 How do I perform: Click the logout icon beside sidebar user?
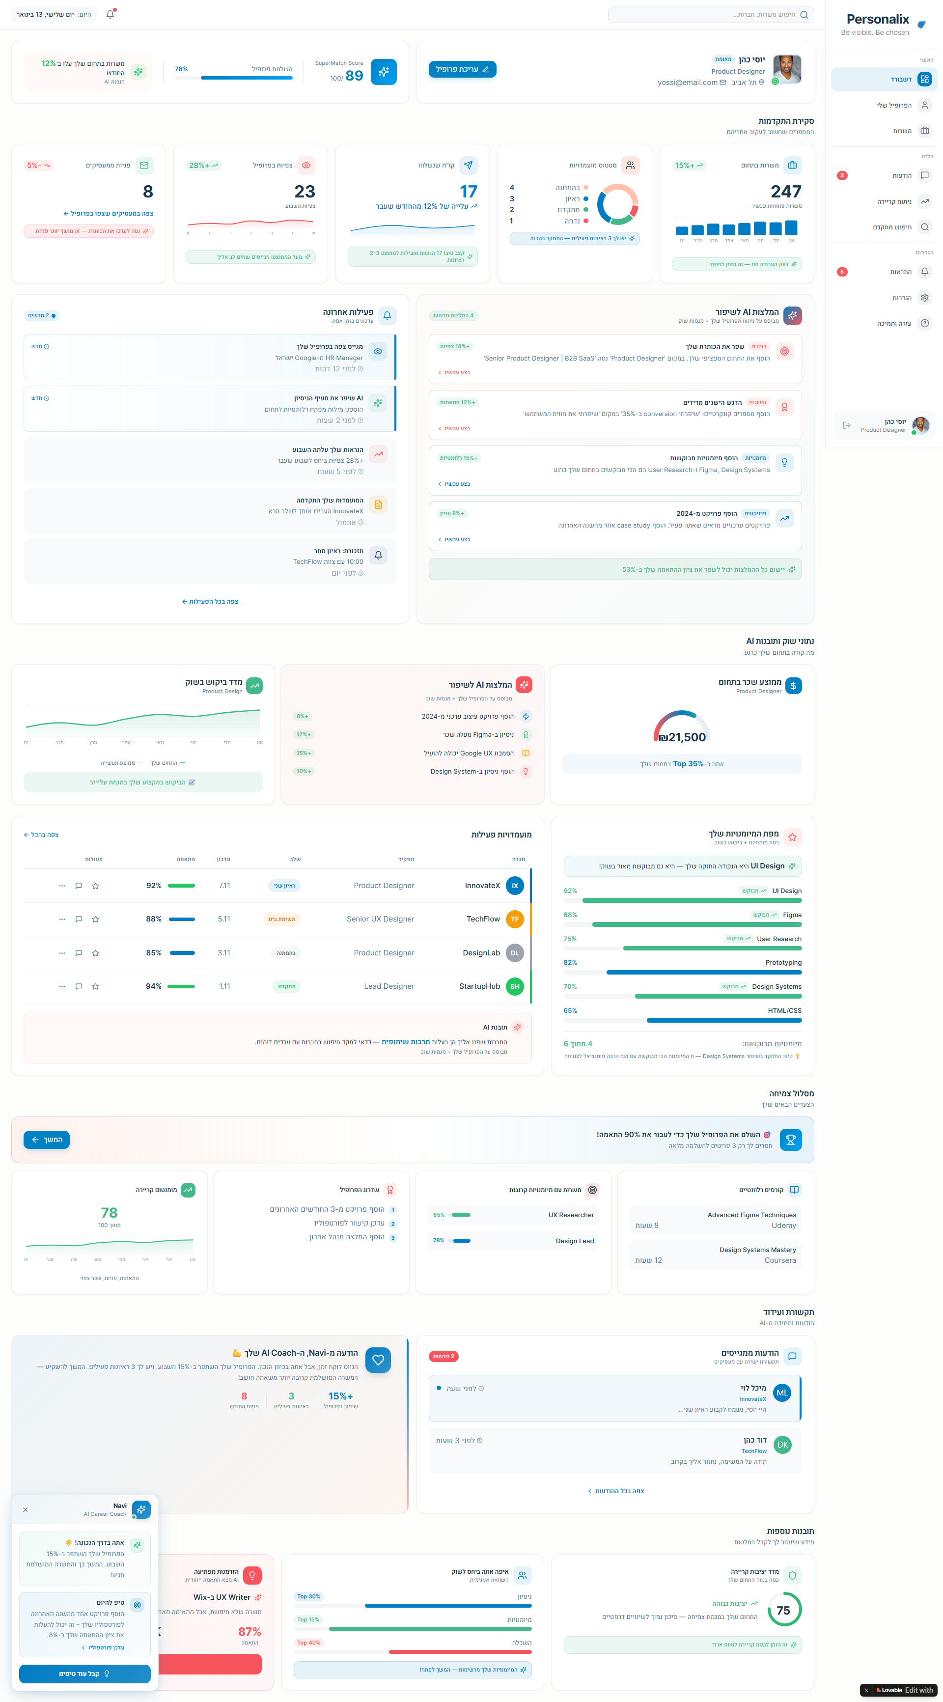tap(847, 425)
